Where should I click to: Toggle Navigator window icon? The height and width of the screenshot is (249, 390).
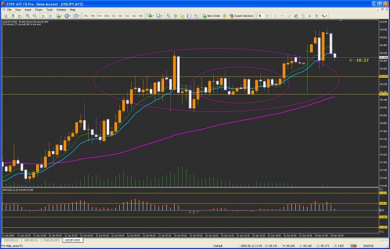tap(182, 16)
